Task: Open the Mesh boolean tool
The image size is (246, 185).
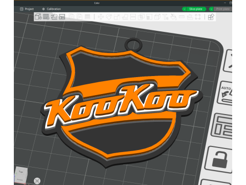Action: click(141, 17)
